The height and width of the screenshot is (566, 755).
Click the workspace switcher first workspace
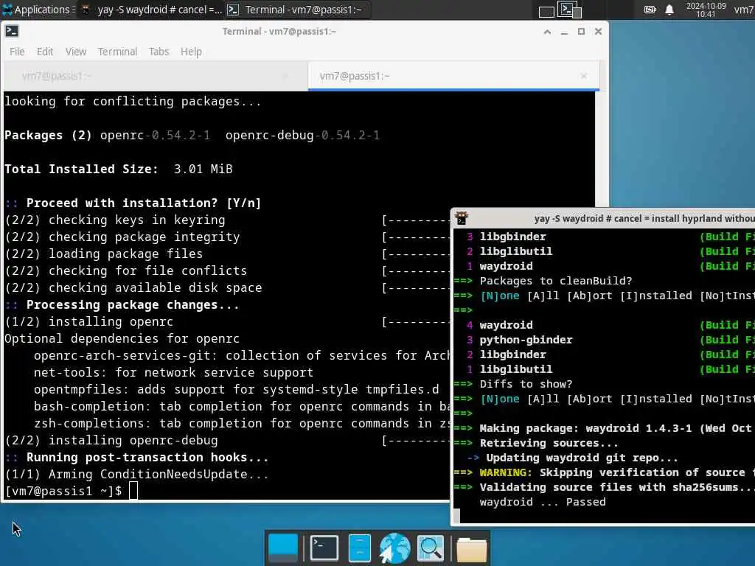[546, 12]
